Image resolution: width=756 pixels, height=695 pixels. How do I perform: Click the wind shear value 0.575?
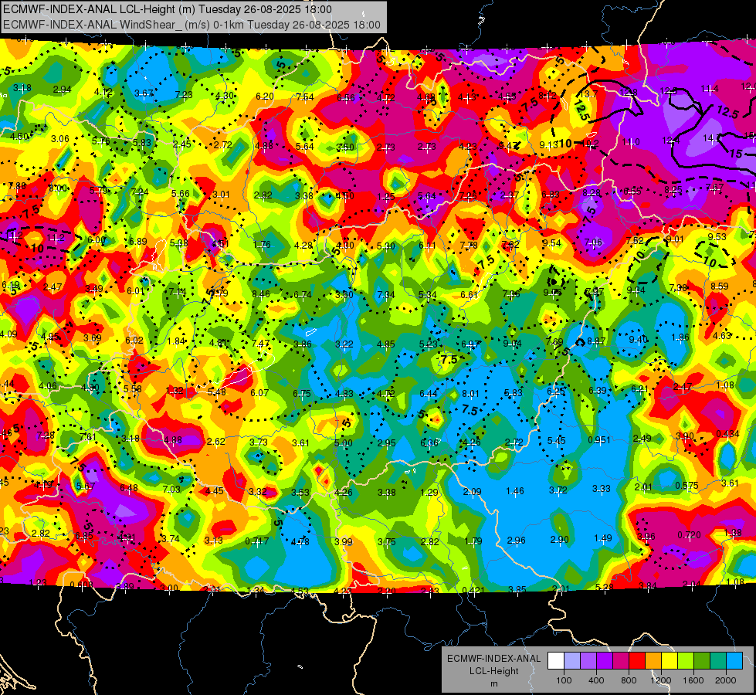coord(687,486)
